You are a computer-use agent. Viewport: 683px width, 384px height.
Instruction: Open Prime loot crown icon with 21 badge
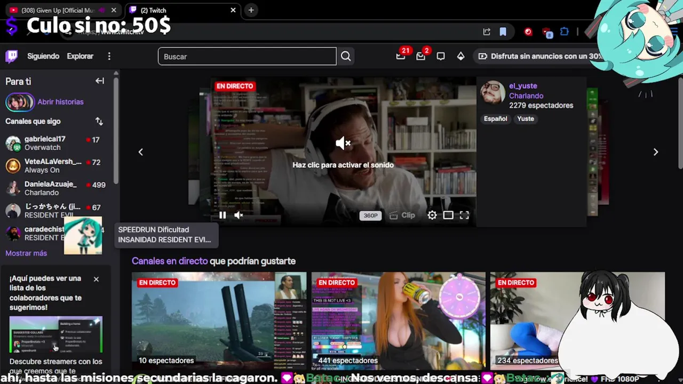[x=401, y=56]
